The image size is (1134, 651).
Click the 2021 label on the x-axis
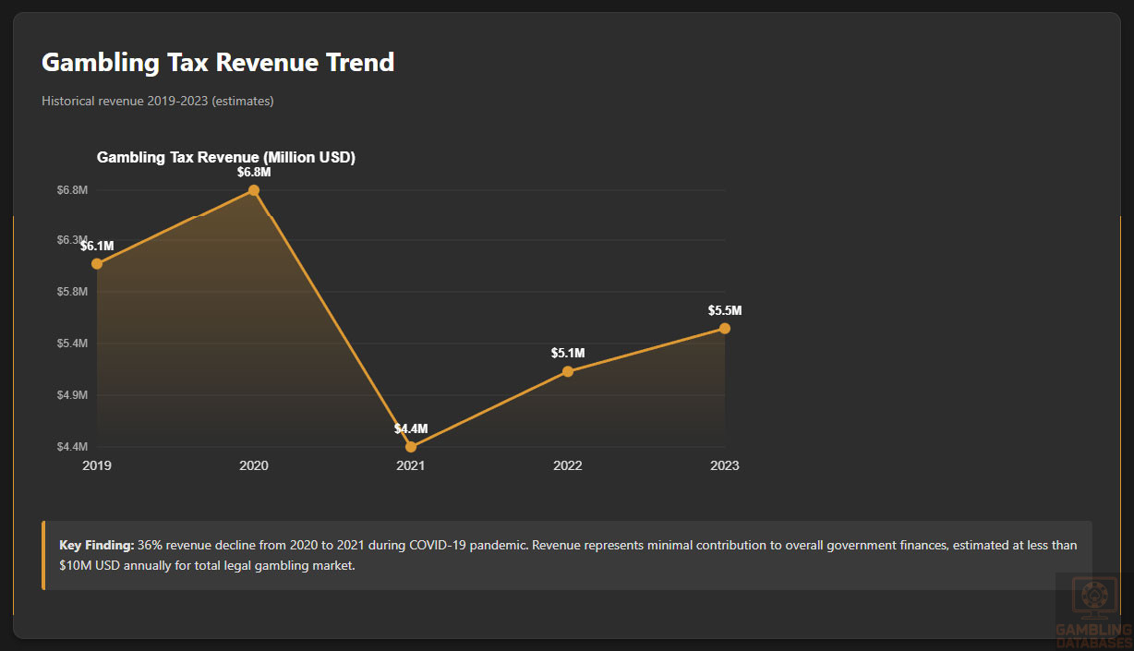click(x=411, y=466)
